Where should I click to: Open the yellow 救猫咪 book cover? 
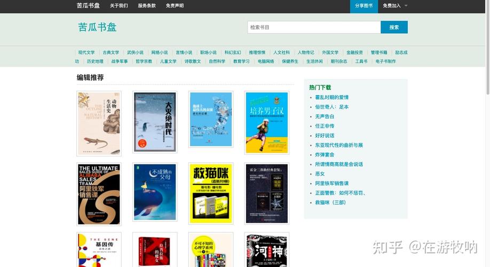[x=211, y=193]
